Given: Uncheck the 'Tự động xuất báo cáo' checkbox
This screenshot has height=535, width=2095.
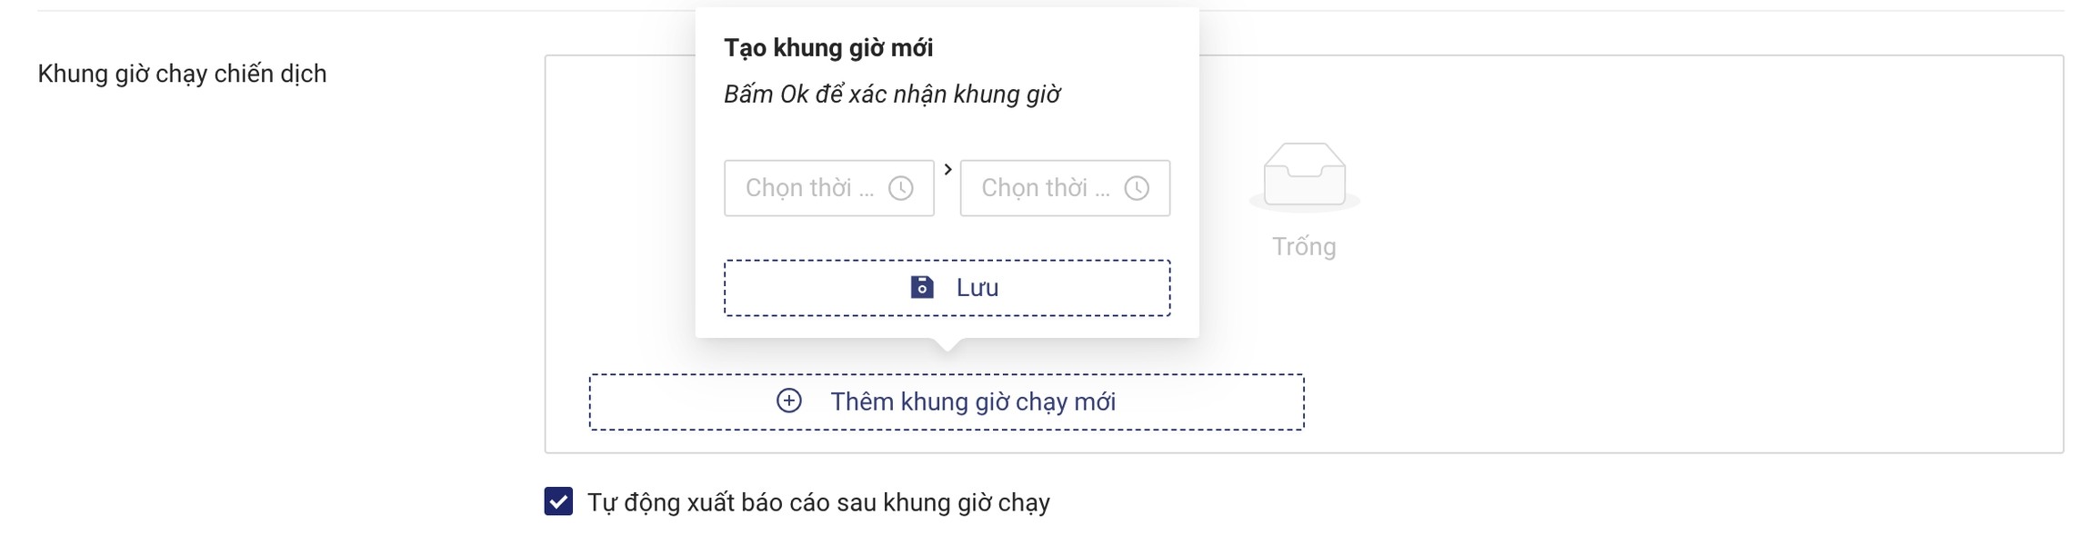Looking at the screenshot, I should pyautogui.click(x=558, y=501).
